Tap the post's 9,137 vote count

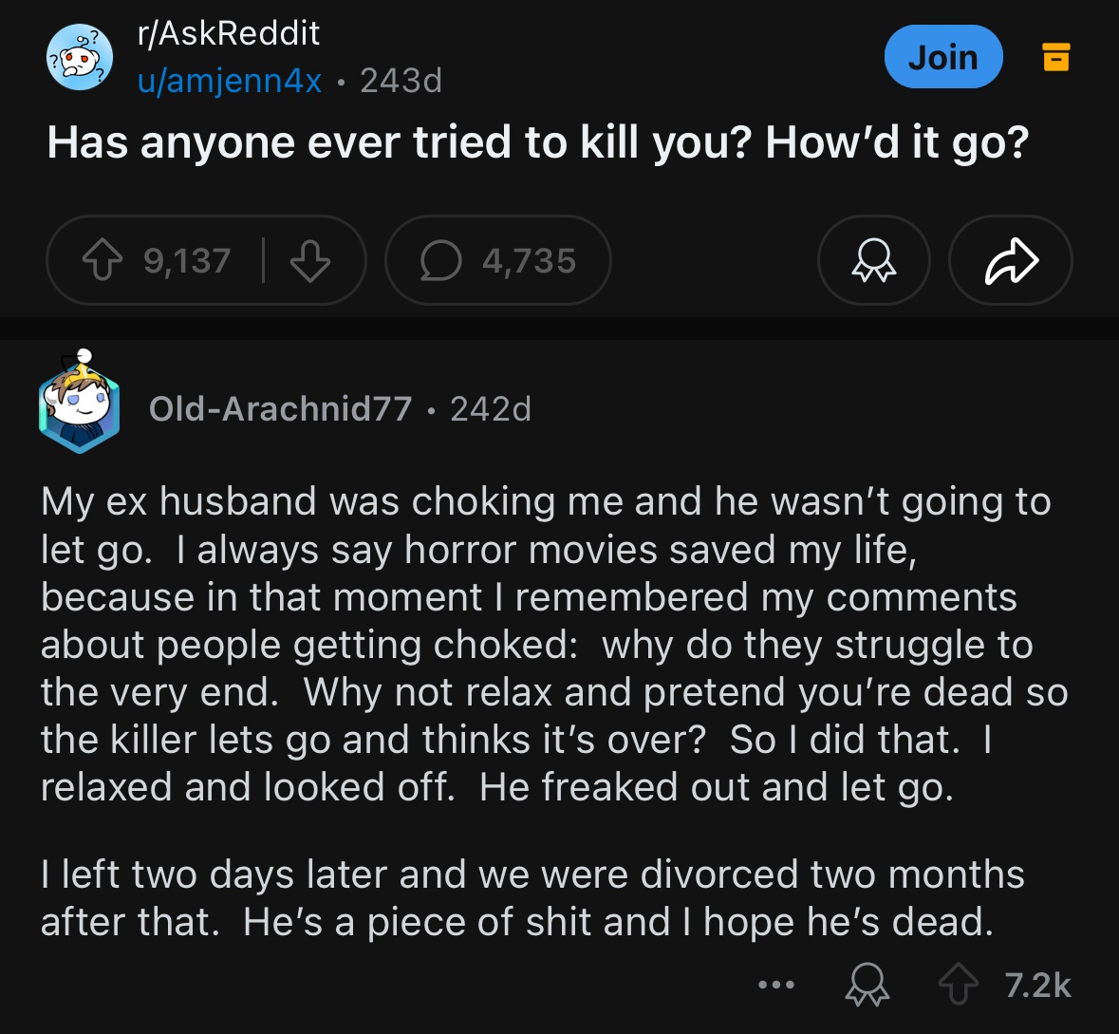tap(187, 261)
